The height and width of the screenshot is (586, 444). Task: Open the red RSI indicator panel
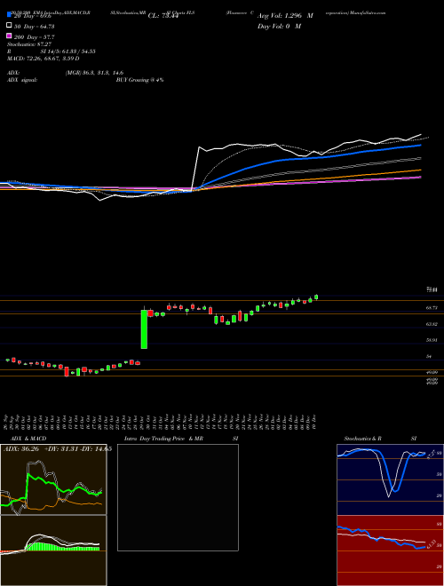pos(390,550)
